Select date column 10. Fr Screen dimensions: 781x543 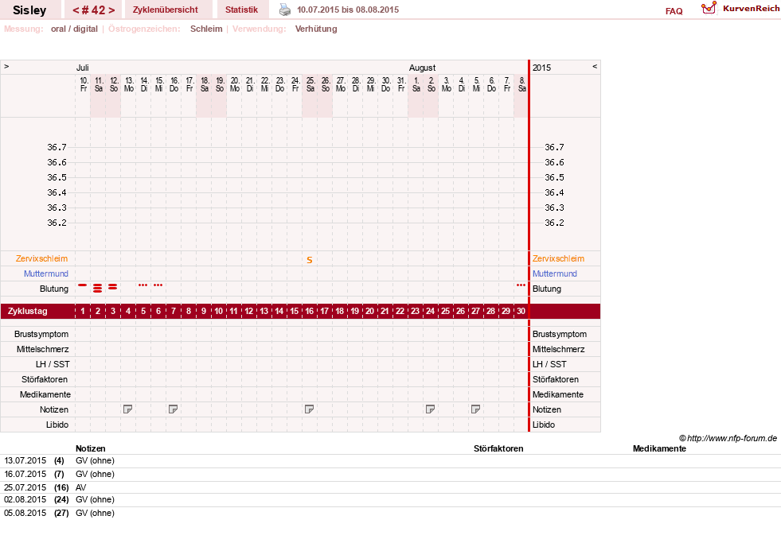coord(84,84)
